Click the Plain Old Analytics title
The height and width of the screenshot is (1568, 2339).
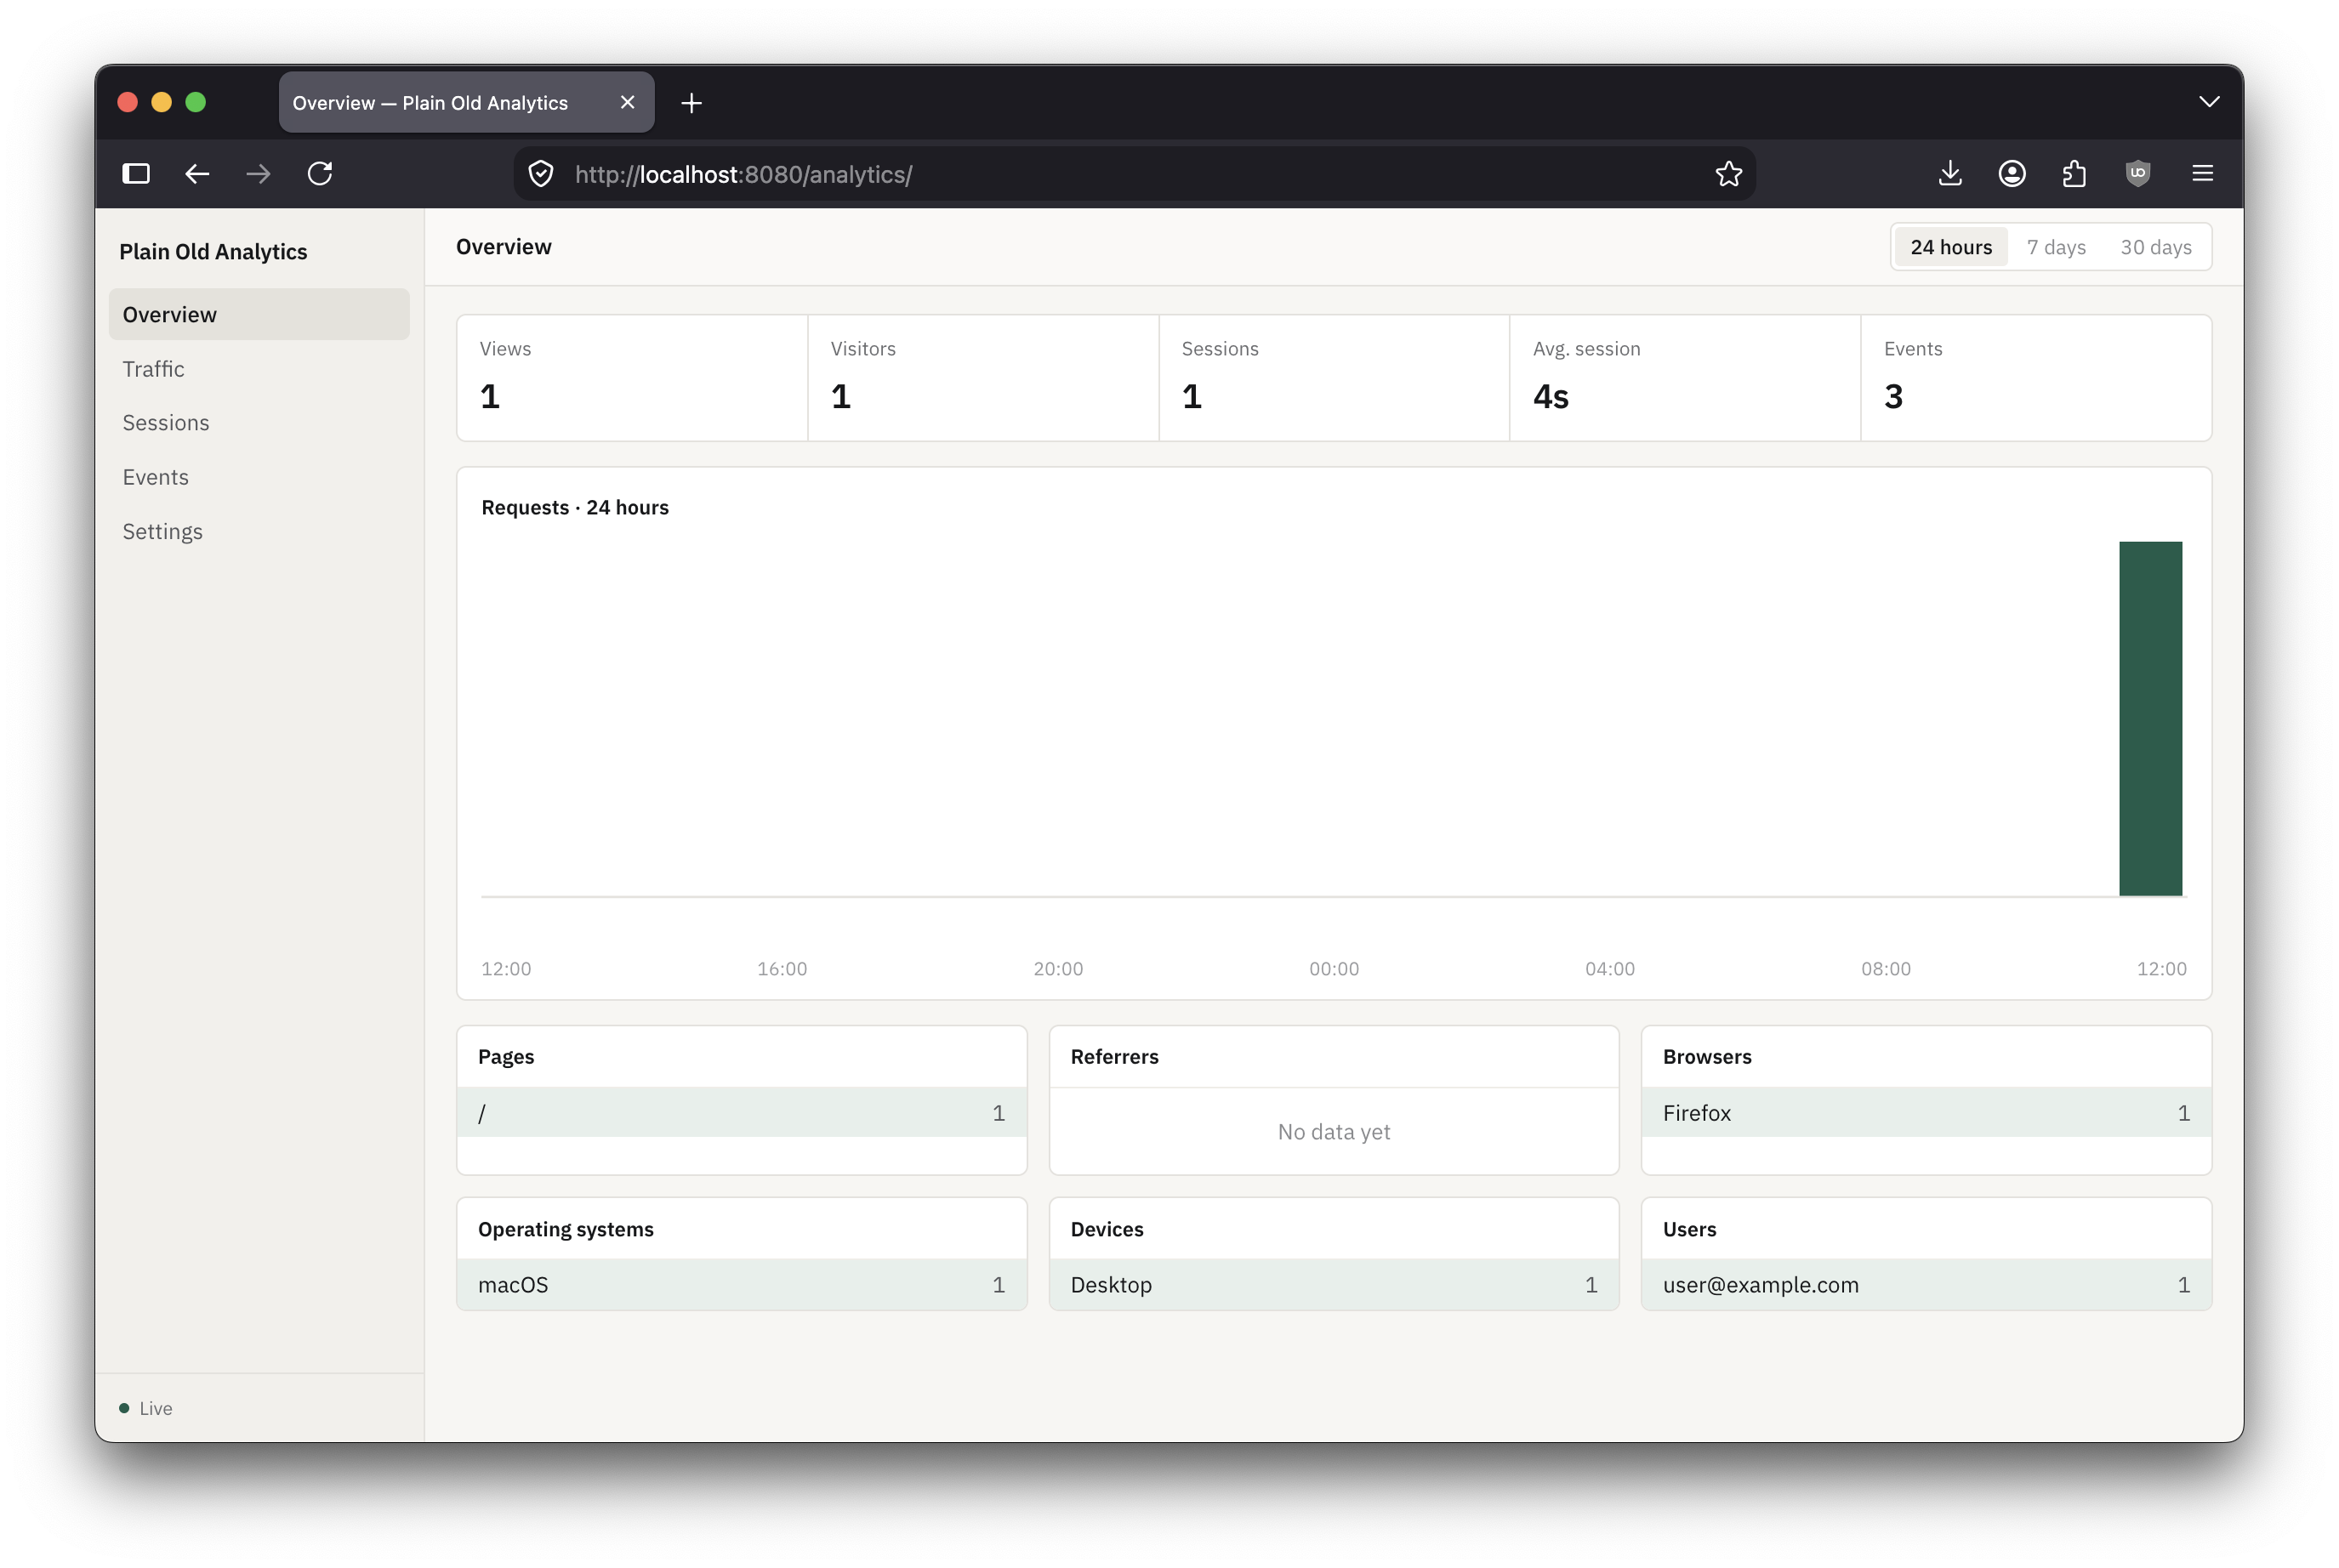point(213,252)
